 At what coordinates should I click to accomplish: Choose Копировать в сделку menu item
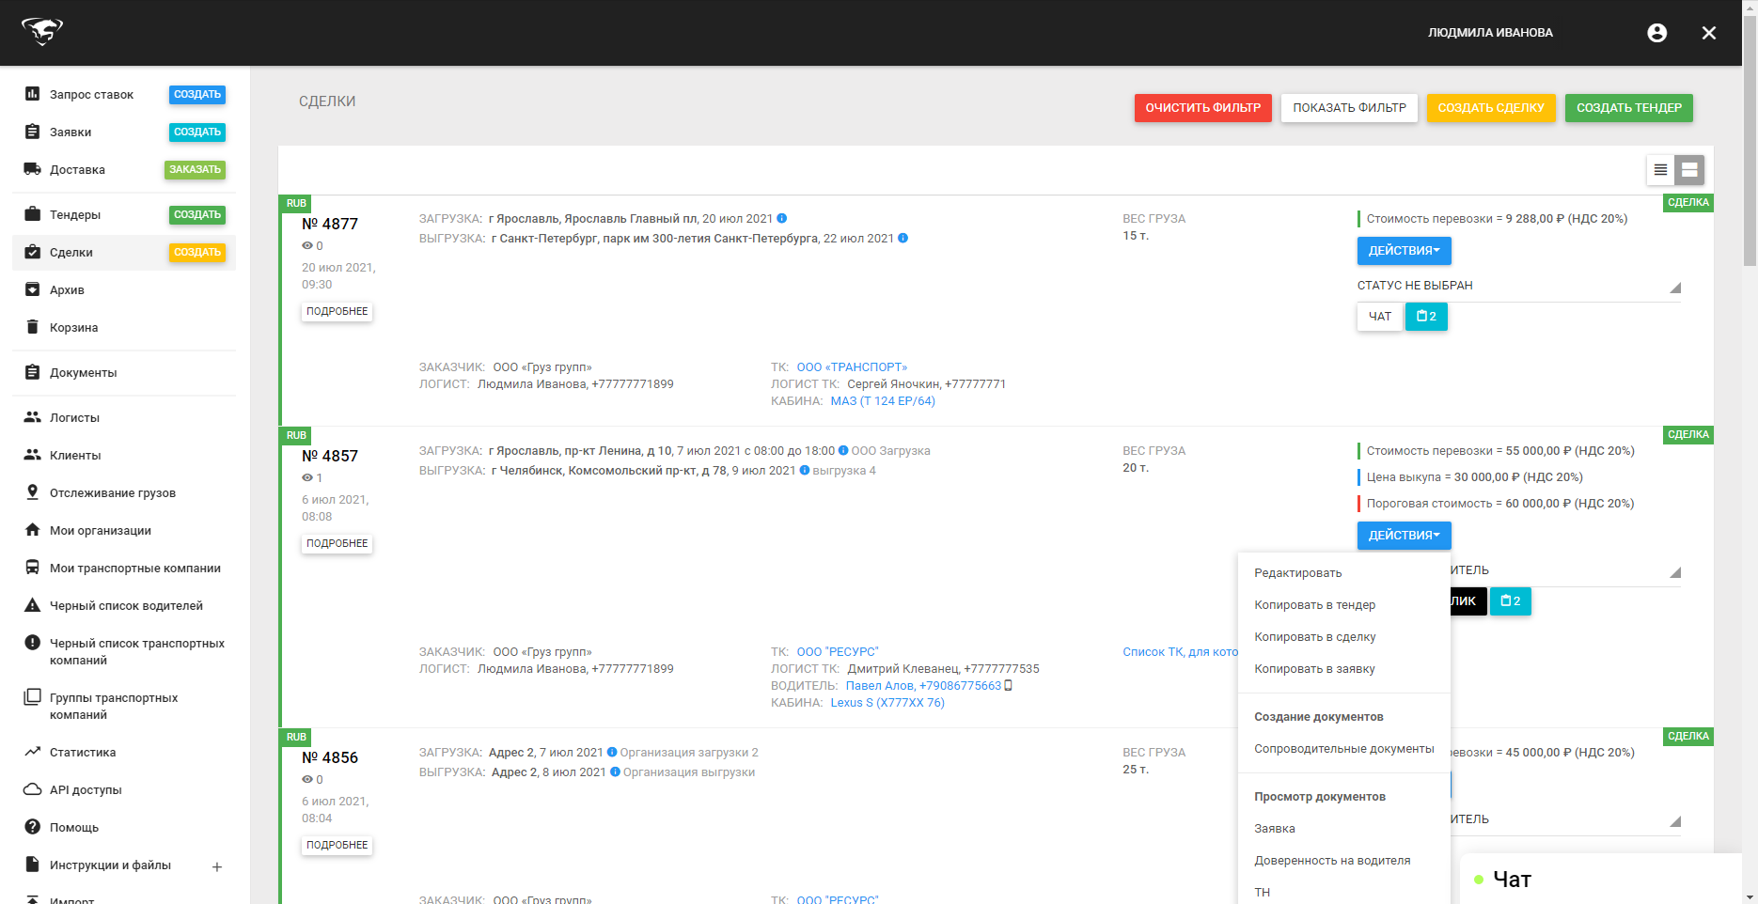point(1344,637)
